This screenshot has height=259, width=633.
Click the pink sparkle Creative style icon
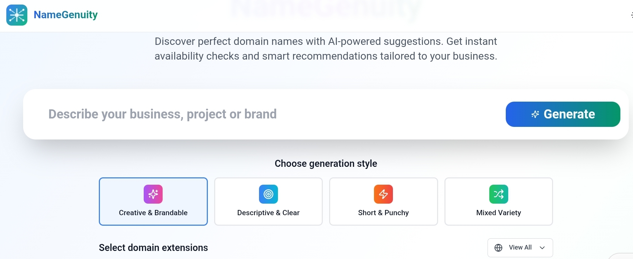pyautogui.click(x=153, y=194)
